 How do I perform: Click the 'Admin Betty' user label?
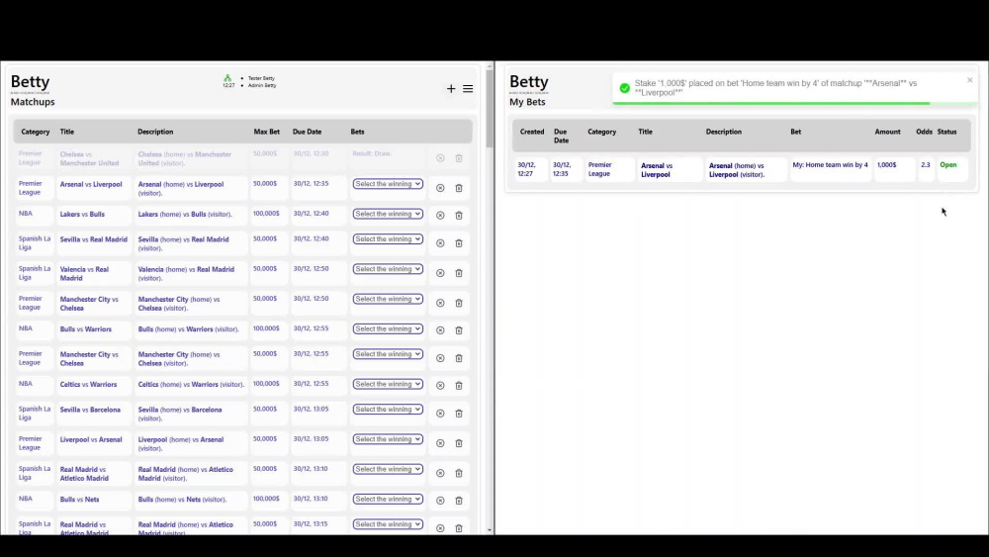tap(262, 85)
